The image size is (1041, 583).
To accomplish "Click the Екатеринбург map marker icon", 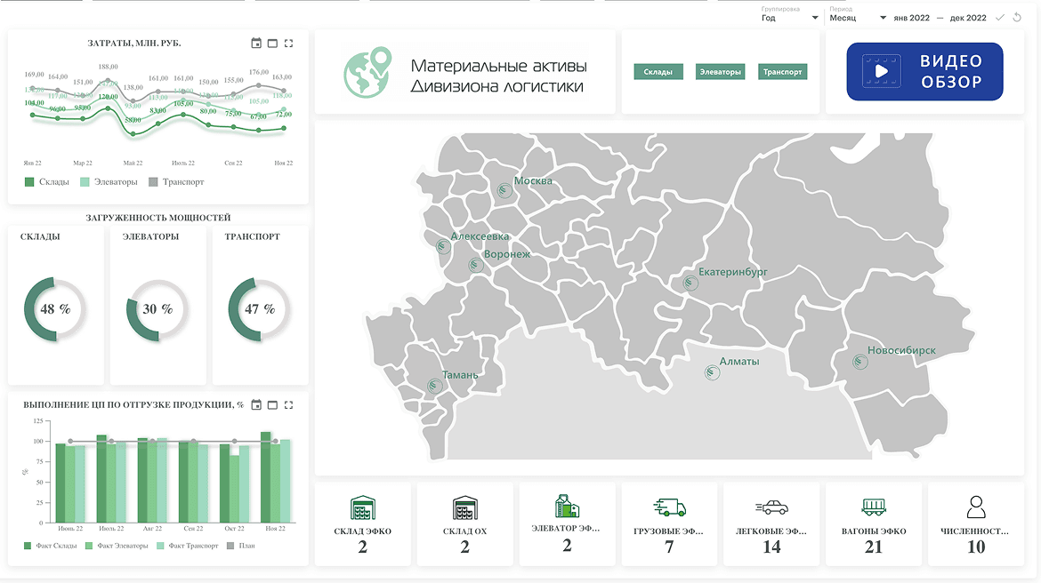I will [690, 284].
